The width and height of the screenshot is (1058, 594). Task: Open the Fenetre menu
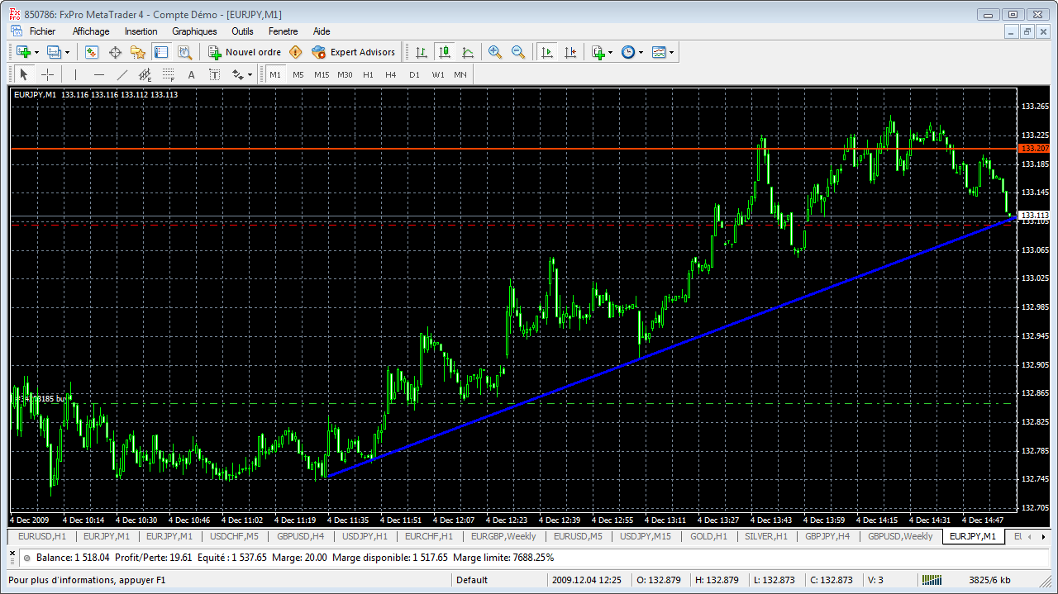coord(283,31)
